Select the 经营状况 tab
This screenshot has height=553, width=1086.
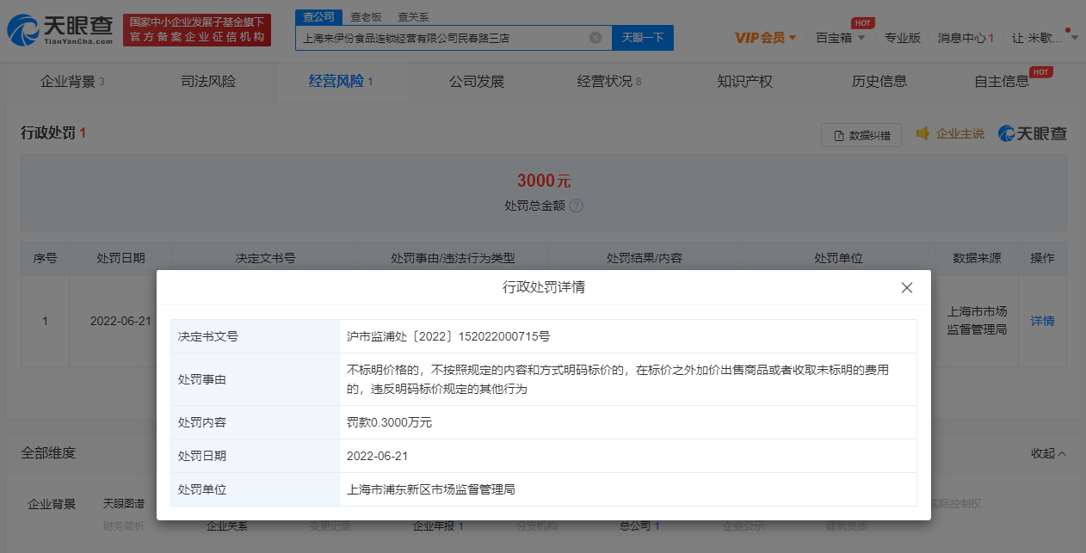coord(609,82)
